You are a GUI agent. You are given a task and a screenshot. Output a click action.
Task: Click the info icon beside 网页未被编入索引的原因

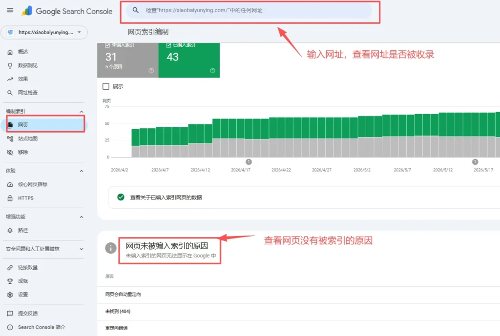click(111, 248)
